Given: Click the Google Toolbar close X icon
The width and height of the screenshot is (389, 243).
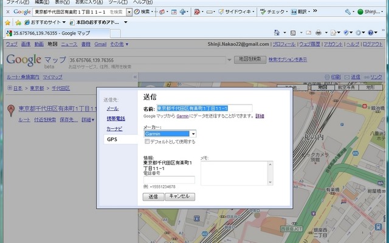Looking at the screenshot, I should 8,12.
